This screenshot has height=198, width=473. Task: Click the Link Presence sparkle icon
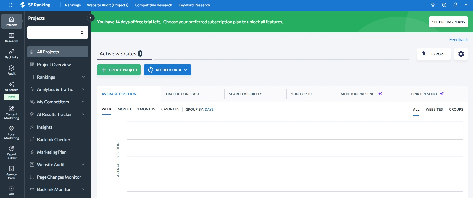point(442,94)
